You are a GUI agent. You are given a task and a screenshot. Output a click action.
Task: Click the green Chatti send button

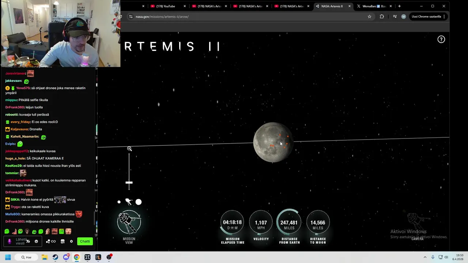[x=85, y=241]
